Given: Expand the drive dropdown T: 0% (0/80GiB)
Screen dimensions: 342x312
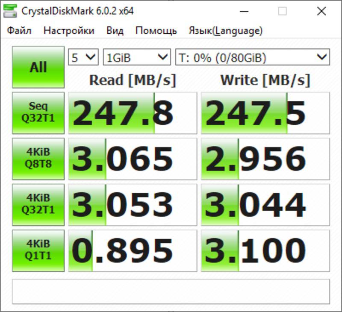Looking at the screenshot, I should (x=253, y=57).
